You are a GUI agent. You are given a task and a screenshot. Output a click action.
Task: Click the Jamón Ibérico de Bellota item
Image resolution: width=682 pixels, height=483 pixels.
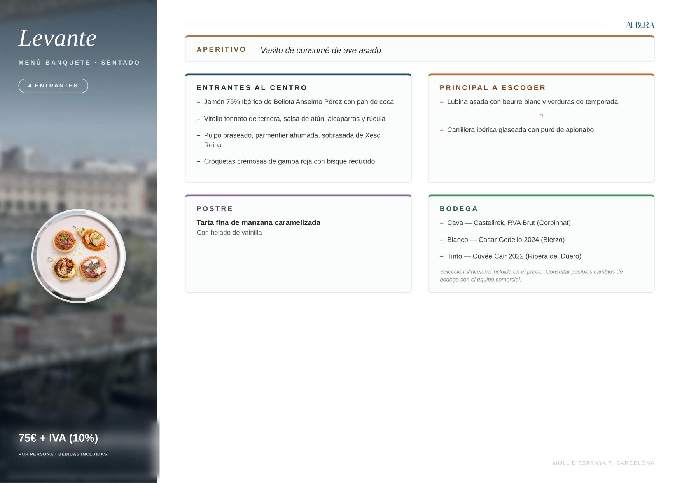299,102
